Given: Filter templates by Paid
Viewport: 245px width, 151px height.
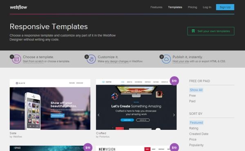Looking at the screenshot, I should pyautogui.click(x=192, y=101).
